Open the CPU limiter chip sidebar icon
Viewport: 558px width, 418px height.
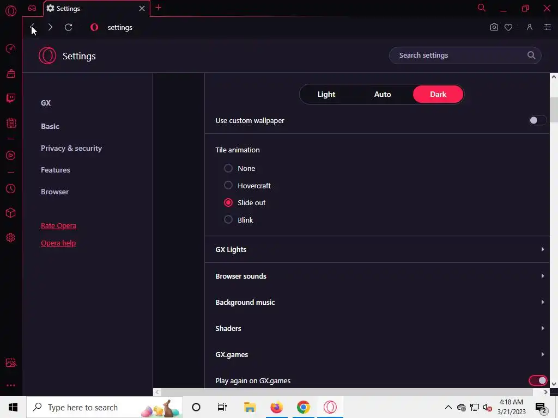[x=11, y=123]
